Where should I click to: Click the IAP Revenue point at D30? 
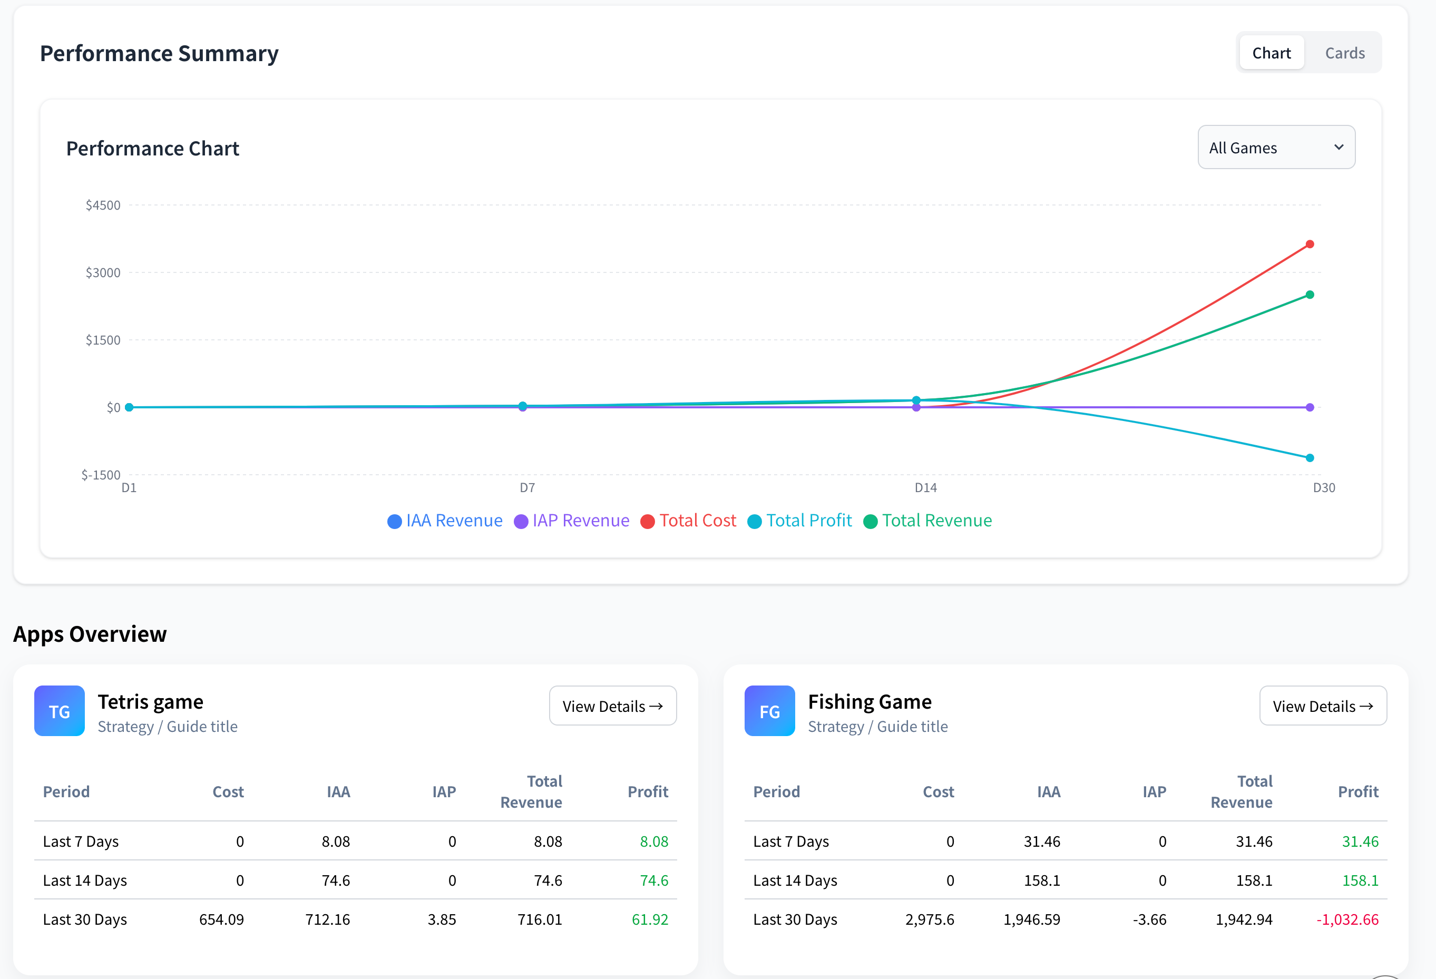[1310, 408]
